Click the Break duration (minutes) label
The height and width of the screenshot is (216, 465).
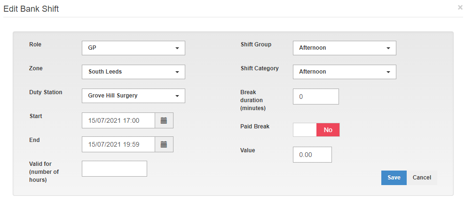(x=252, y=100)
